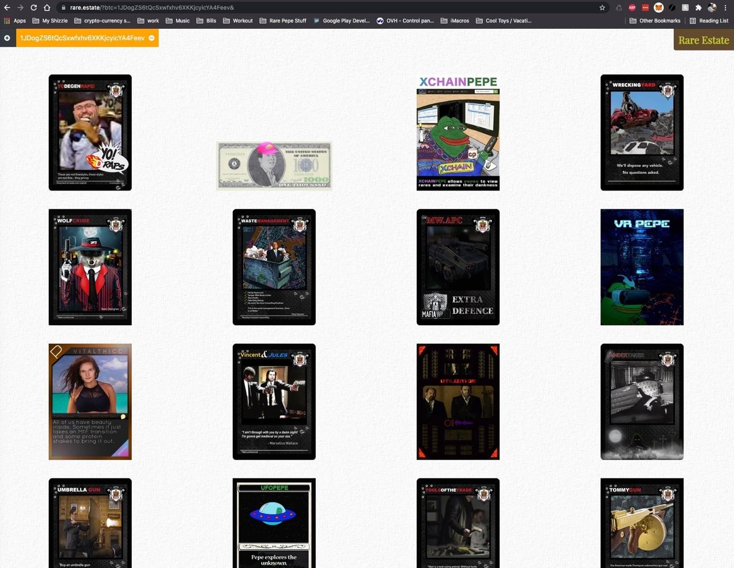Open the Chrome profile avatar
Viewport: 734px width, 568px height.
point(712,7)
